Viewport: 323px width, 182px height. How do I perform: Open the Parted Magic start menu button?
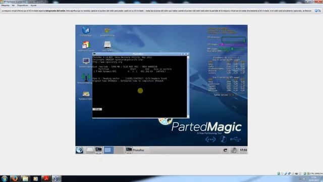pyautogui.click(x=79, y=150)
